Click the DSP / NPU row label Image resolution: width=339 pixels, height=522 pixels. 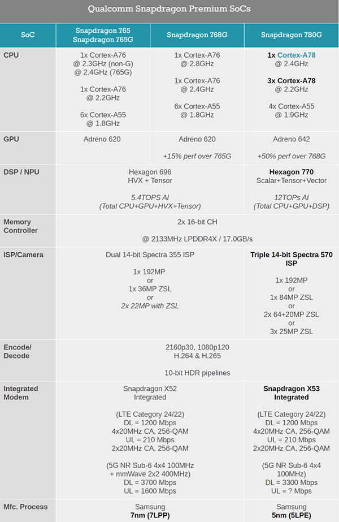[21, 172]
